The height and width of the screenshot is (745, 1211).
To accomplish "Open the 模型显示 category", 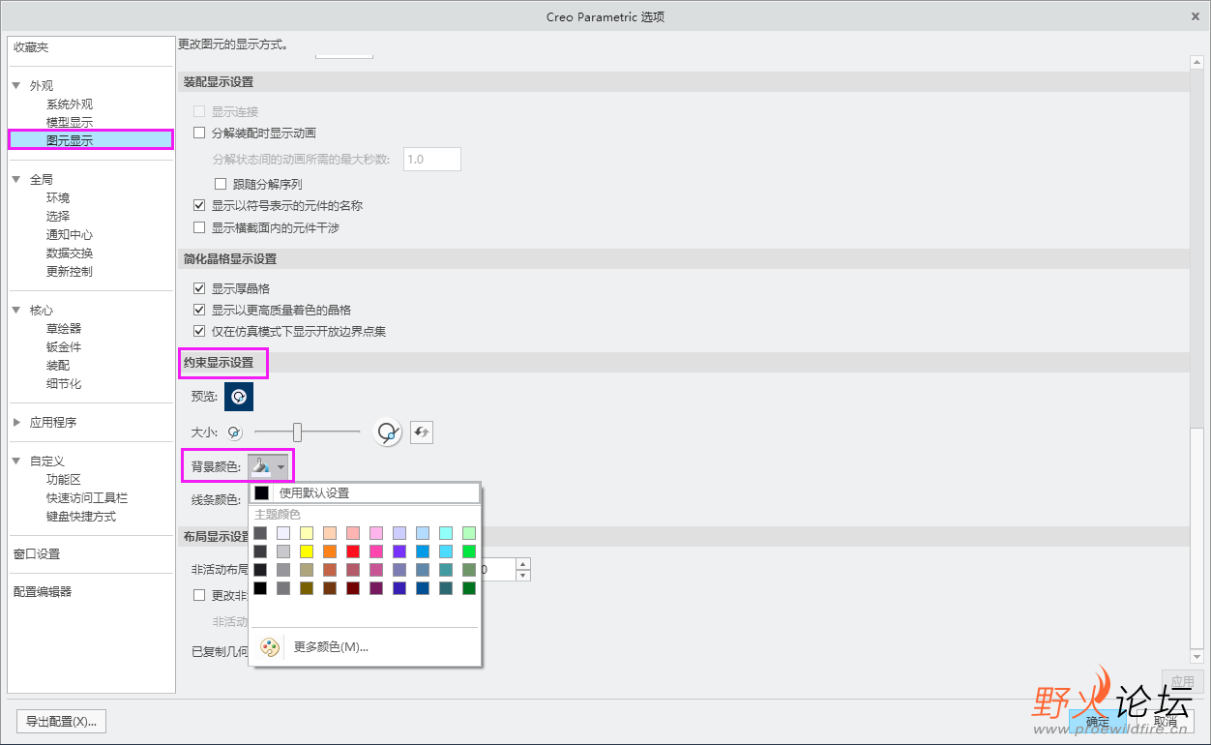I will (x=70, y=123).
